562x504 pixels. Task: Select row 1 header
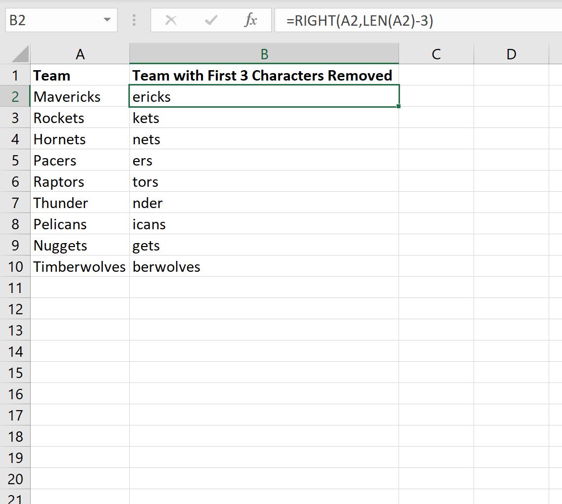point(15,75)
